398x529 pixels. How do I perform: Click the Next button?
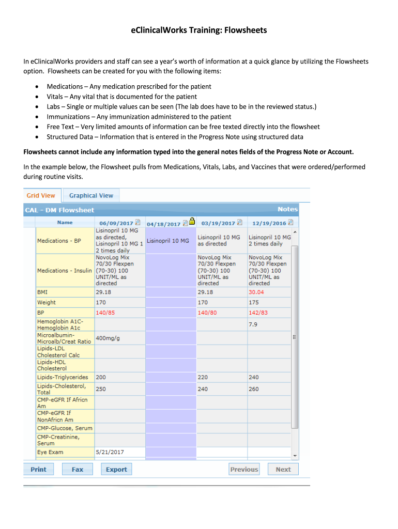283,469
